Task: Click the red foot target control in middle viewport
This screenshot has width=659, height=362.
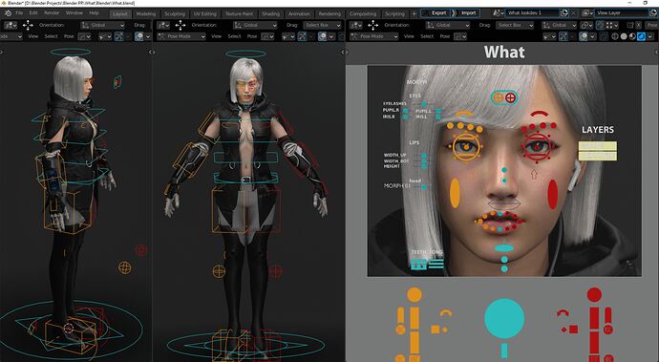Action: coord(275,271)
